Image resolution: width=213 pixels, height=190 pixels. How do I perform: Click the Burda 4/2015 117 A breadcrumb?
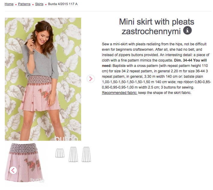coord(63,4)
